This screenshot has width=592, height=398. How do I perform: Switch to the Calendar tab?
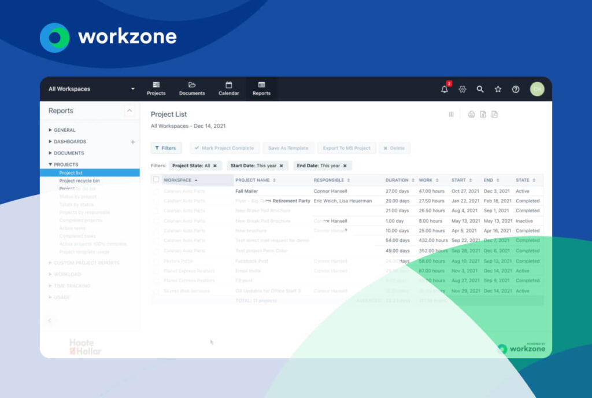pos(228,89)
